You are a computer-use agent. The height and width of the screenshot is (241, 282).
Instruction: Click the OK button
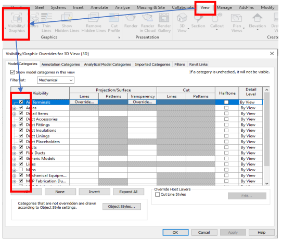click(175, 232)
